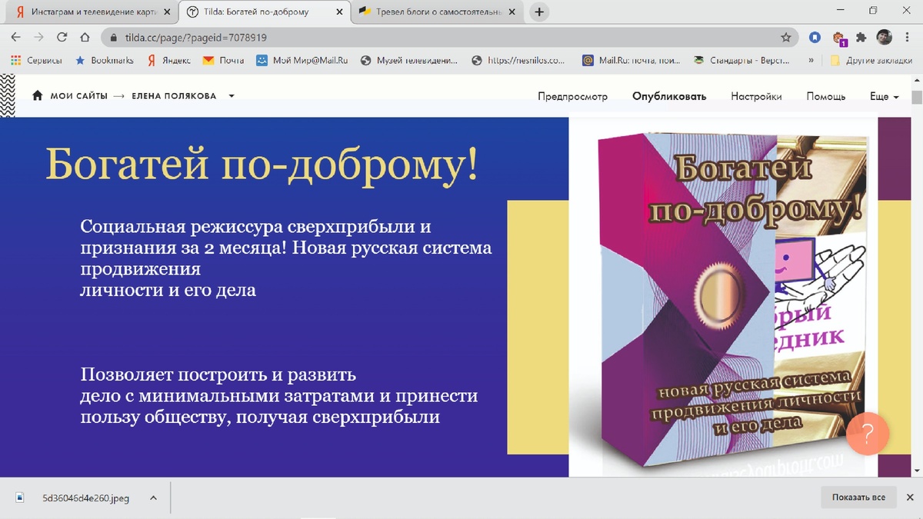This screenshot has height=519, width=923.
Task: Reload the page with the refresh icon
Action: (x=62, y=37)
